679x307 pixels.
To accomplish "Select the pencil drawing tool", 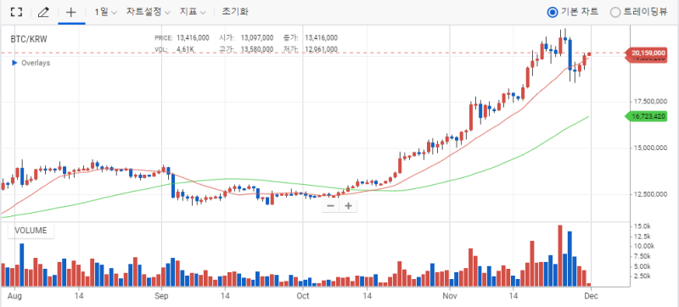I will (x=43, y=12).
